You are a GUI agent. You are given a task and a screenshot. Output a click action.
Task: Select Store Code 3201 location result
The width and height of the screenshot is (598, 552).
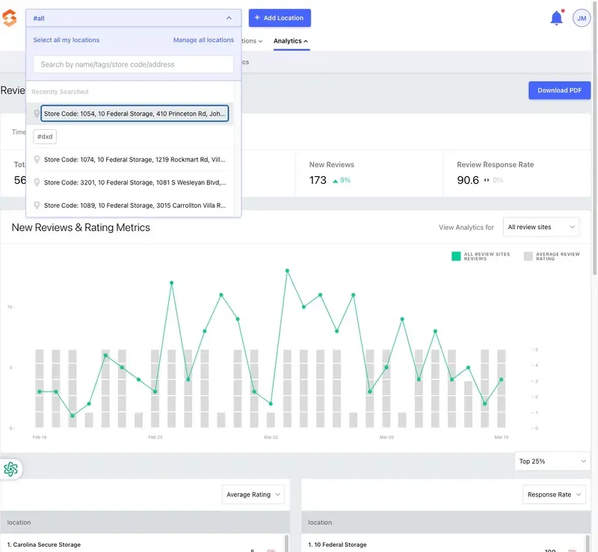tap(135, 182)
